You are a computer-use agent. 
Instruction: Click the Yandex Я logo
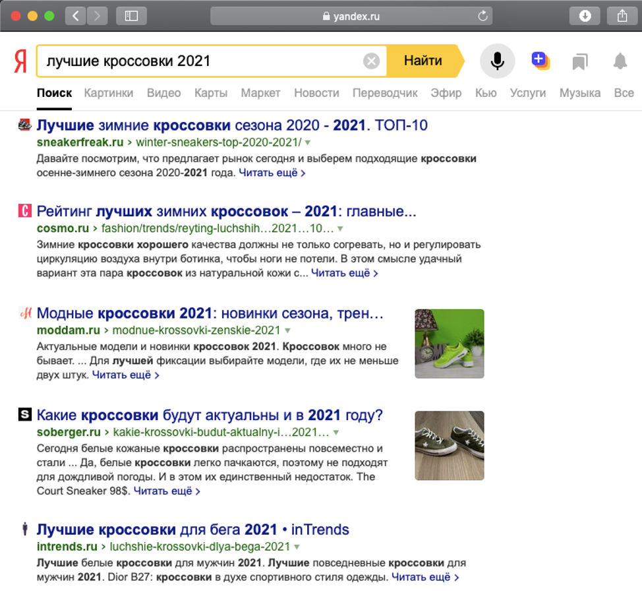20,61
